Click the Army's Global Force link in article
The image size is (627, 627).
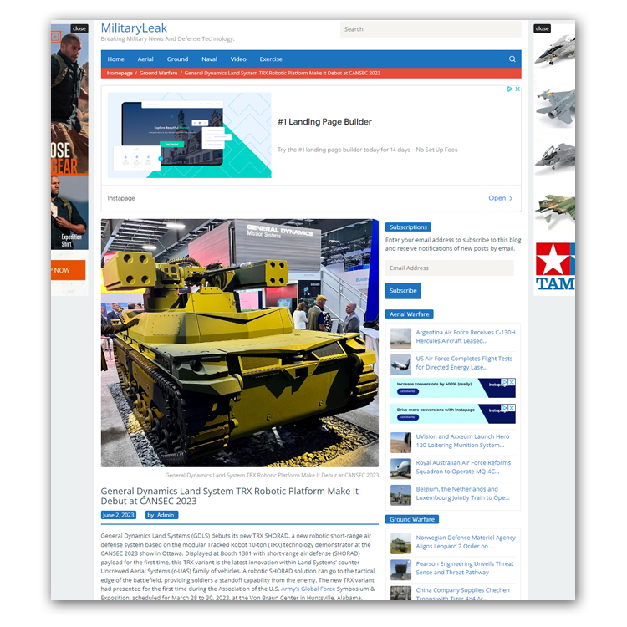308,589
